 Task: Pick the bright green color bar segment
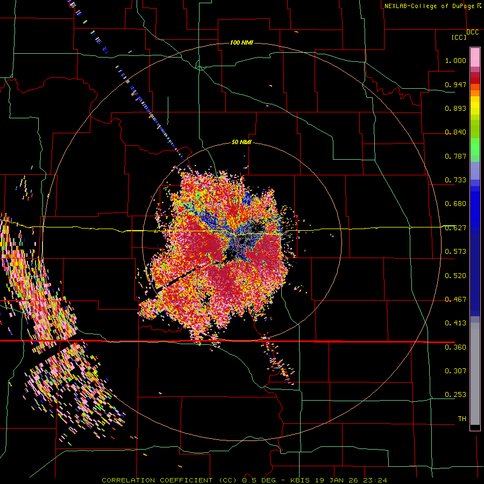click(475, 147)
